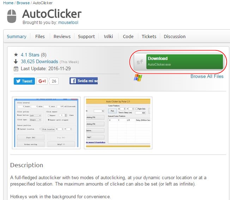230x200 pixels.
Task: Click the Last Update: 2016-11-29 text
Action: (46, 69)
